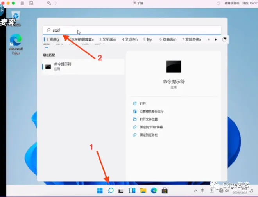
Task: Expand toolbar chevron next to wrench
Action: click(56, 3)
